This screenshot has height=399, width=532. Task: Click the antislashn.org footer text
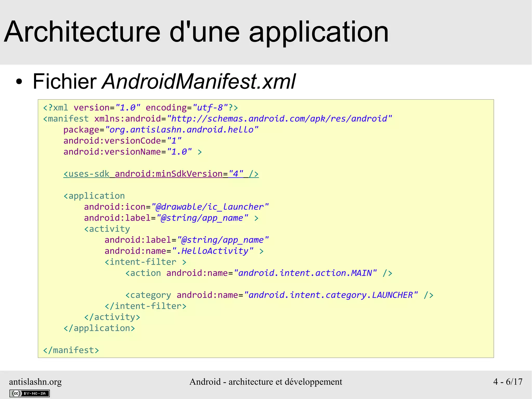[x=35, y=382]
